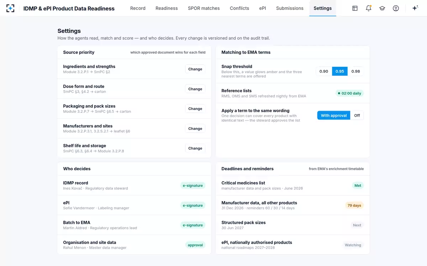Click the Snap threshold label
Viewport: 427px width, 266px height.
pyautogui.click(x=237, y=67)
